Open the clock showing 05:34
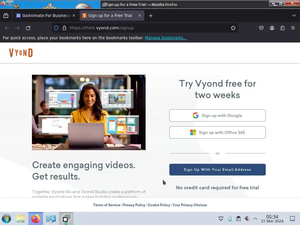Screen dimensions: 300x225 272,219
